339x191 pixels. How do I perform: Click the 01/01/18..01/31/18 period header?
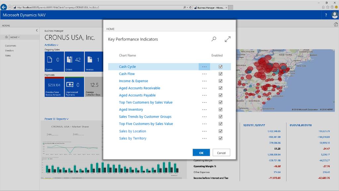click(x=301, y=125)
